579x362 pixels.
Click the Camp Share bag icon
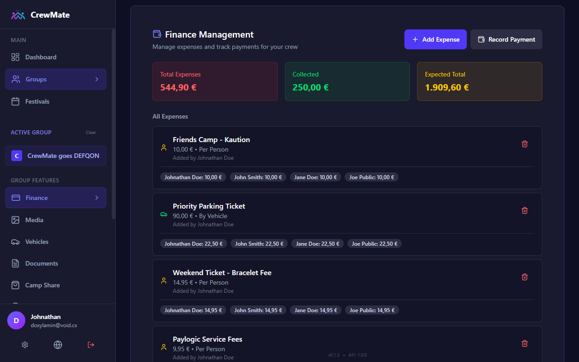15,285
